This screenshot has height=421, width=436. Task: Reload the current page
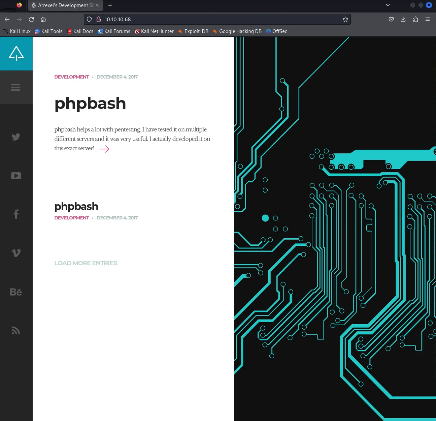click(31, 19)
